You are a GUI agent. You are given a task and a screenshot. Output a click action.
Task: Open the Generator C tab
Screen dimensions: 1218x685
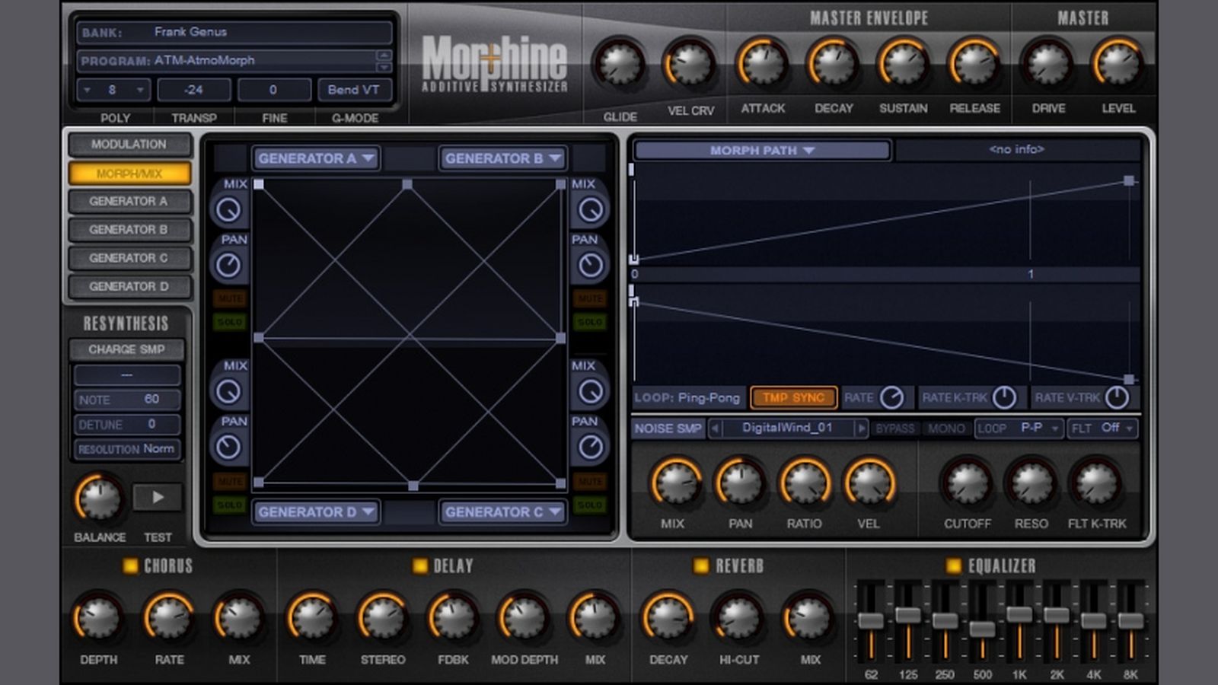click(129, 258)
